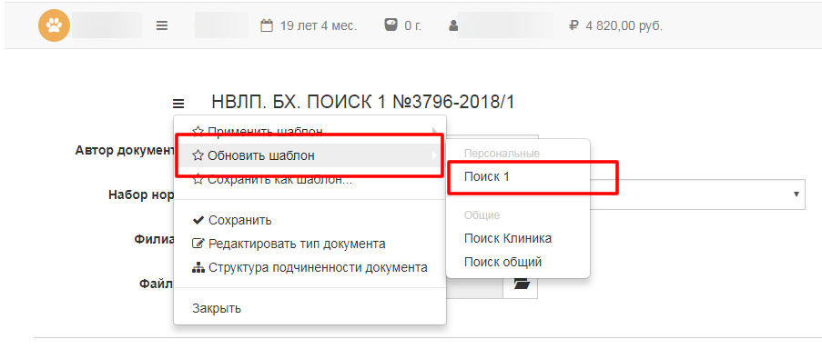The height and width of the screenshot is (359, 822).
Task: Open Структура подчиненности документа
Action: click(x=310, y=267)
